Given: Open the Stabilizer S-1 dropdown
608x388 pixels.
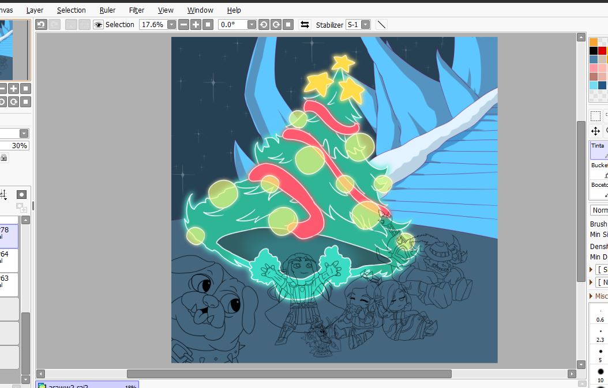Looking at the screenshot, I should click(366, 25).
